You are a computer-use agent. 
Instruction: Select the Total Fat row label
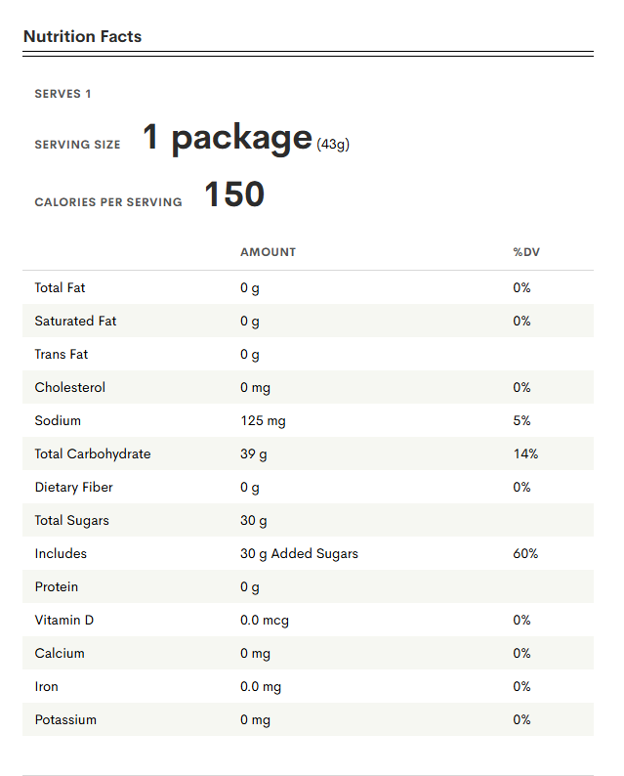(x=60, y=287)
